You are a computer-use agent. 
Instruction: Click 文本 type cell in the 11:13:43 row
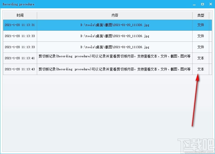[201, 69]
